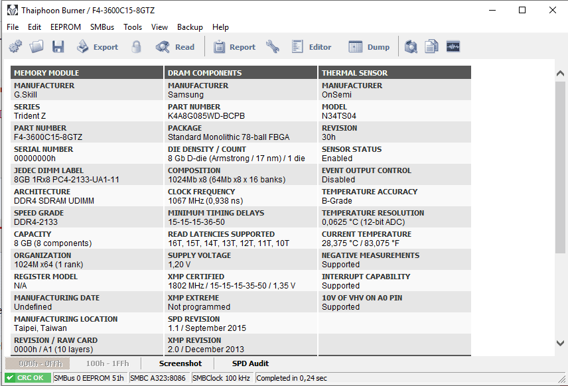Click the CRC OK status indicator
Image resolution: width=568 pixels, height=386 pixels.
[27, 377]
